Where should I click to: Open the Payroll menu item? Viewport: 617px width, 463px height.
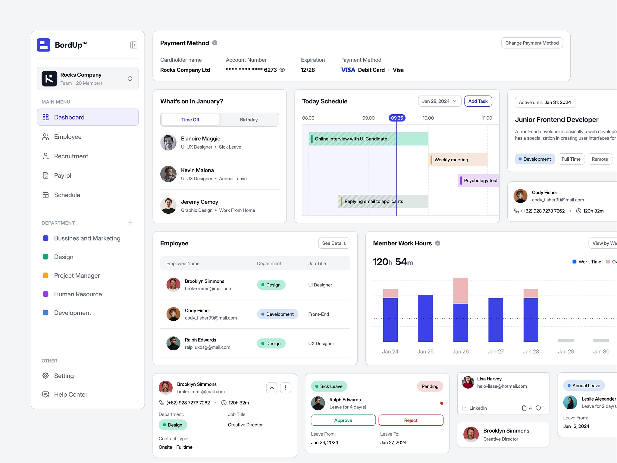pyautogui.click(x=63, y=175)
